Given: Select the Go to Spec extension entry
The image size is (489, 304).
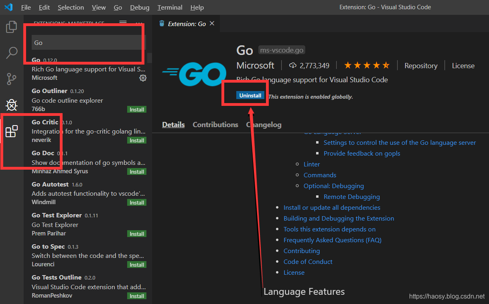Looking at the screenshot, I should (x=88, y=255).
